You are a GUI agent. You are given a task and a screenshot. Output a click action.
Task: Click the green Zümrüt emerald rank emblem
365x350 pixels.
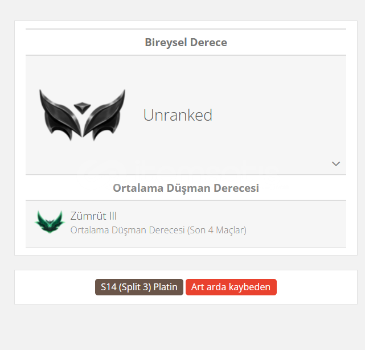(50, 222)
